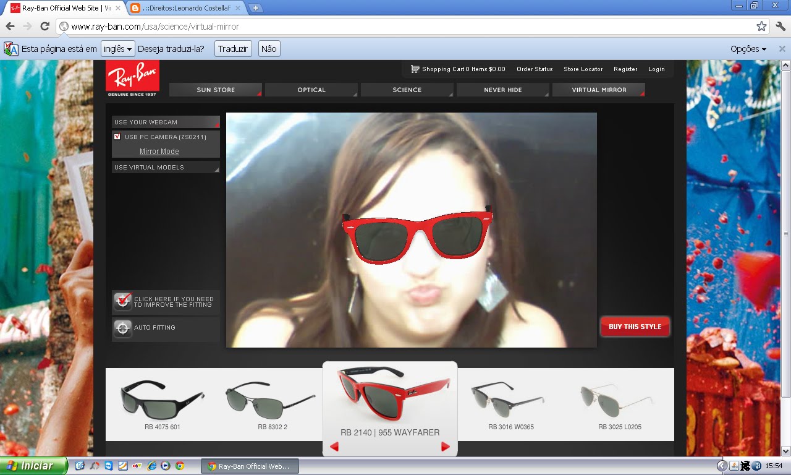Image resolution: width=791 pixels, height=475 pixels.
Task: Reload the page with the refresh icon
Action: click(x=44, y=26)
